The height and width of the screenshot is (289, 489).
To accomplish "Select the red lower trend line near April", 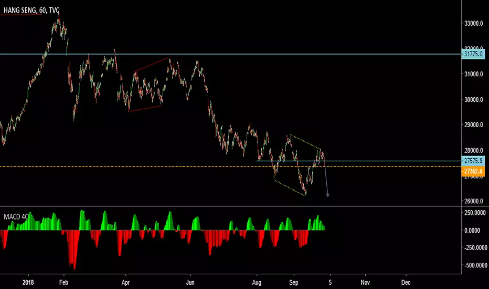I will pyautogui.click(x=145, y=108).
